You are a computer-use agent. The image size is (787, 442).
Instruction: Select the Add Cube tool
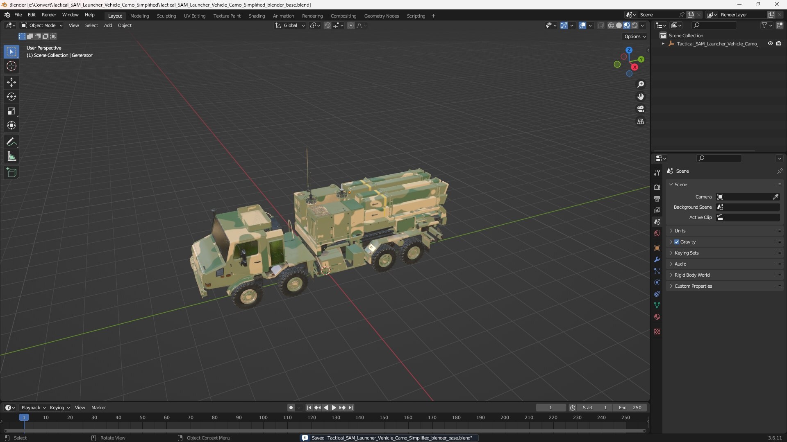tap(11, 173)
